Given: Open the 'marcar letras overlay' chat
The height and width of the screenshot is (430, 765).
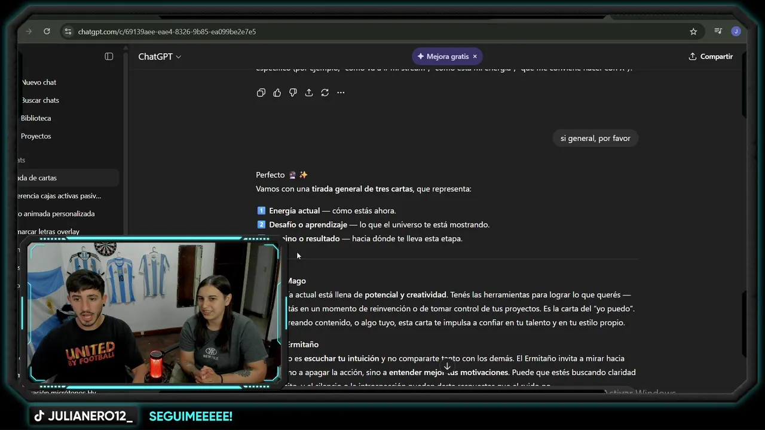Looking at the screenshot, I should pyautogui.click(x=68, y=232).
